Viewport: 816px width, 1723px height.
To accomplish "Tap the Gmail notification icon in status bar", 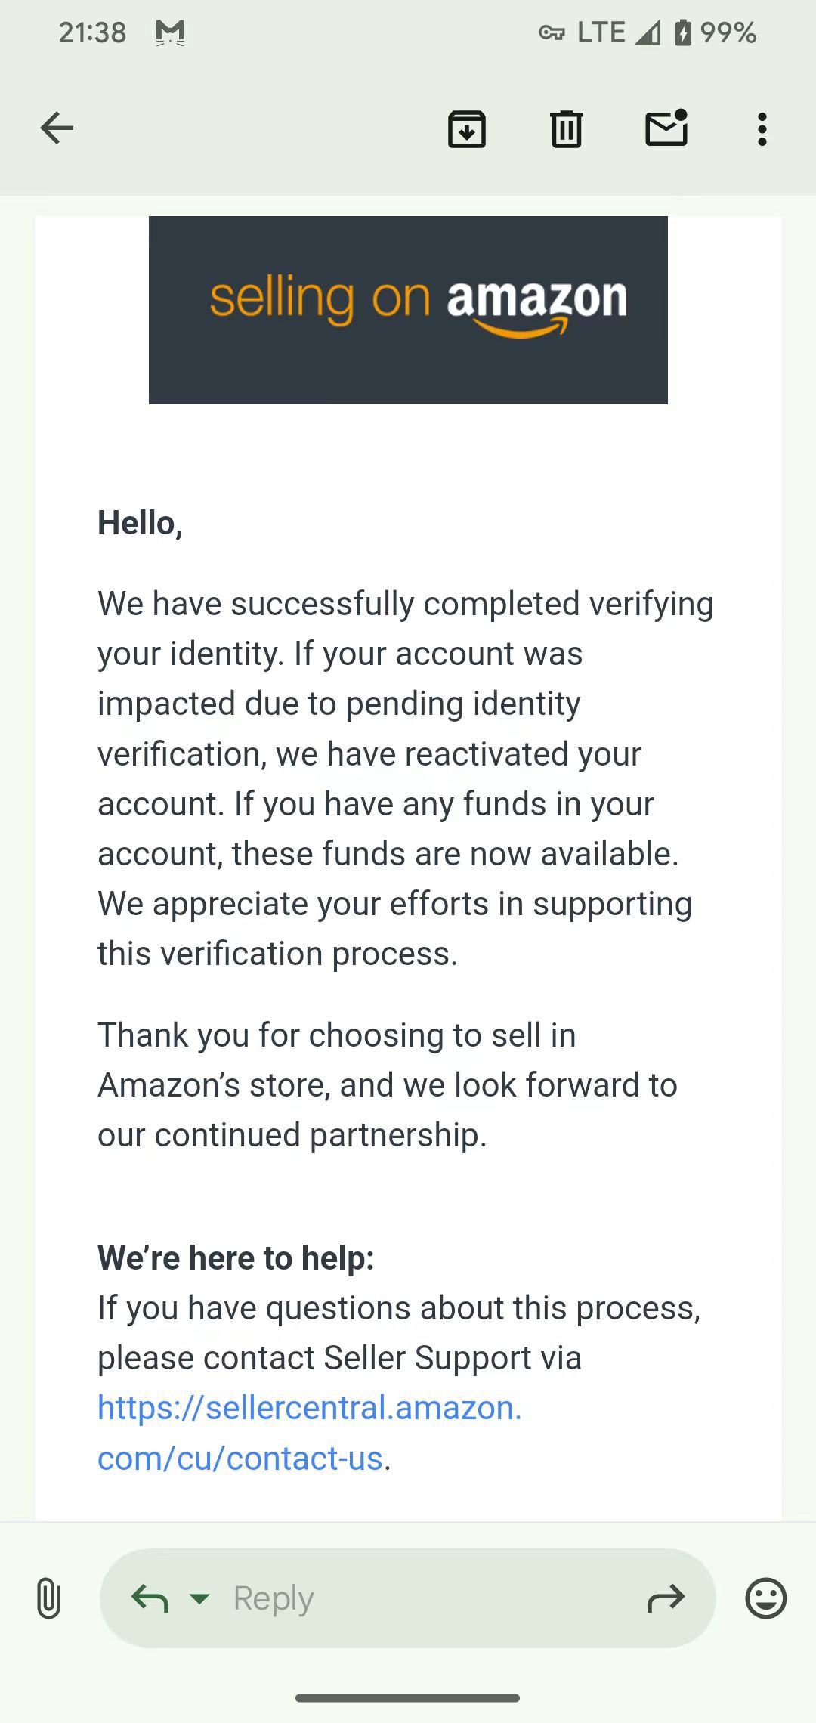I will [170, 32].
